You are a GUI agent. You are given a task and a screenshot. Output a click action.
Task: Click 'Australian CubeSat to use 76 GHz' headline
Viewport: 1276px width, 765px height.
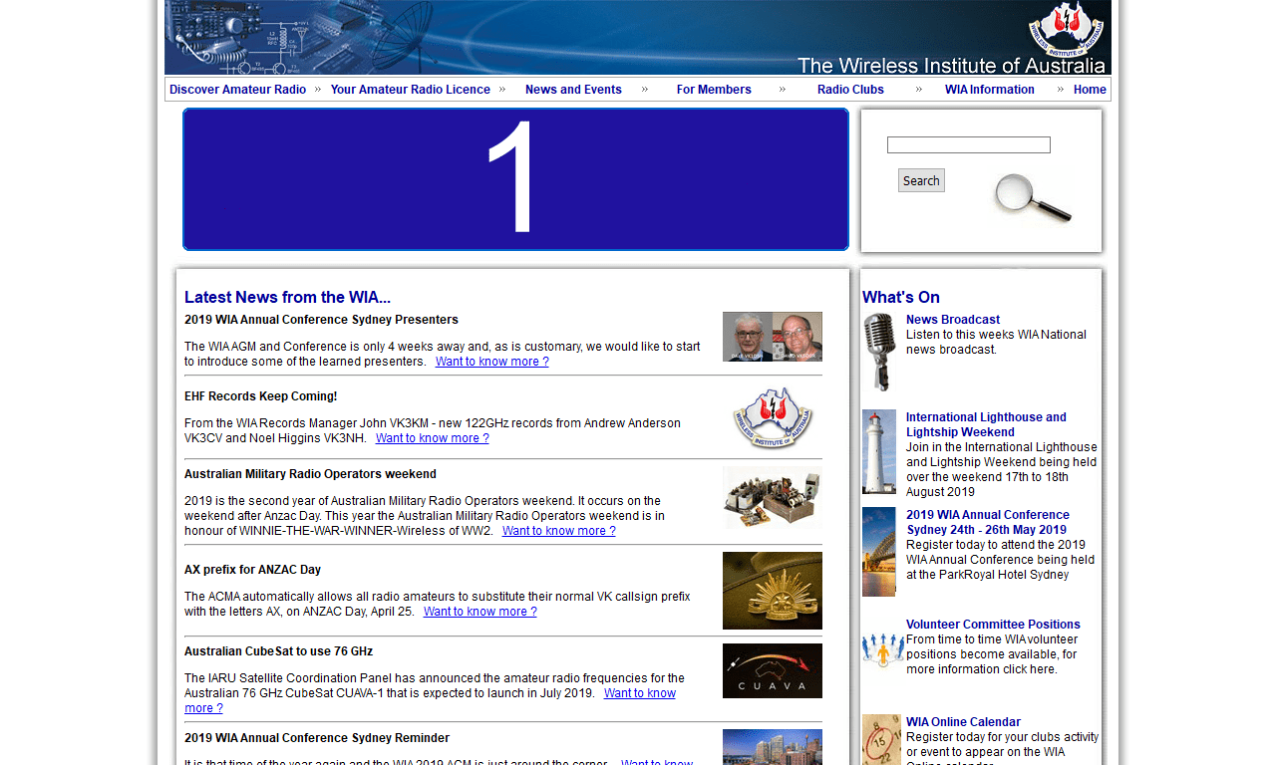(279, 651)
